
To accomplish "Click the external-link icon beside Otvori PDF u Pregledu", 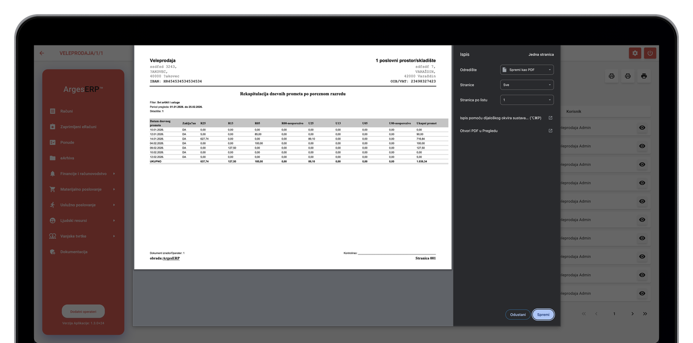I will (550, 131).
